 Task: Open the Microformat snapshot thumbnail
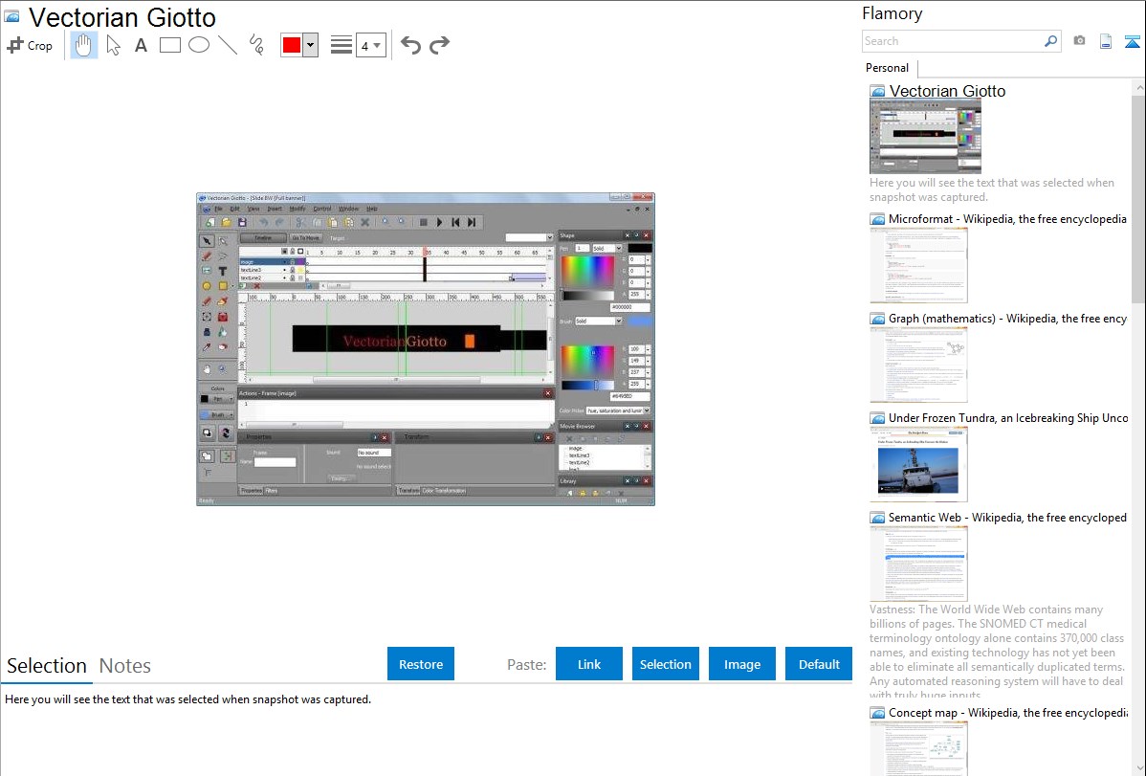pos(918,265)
